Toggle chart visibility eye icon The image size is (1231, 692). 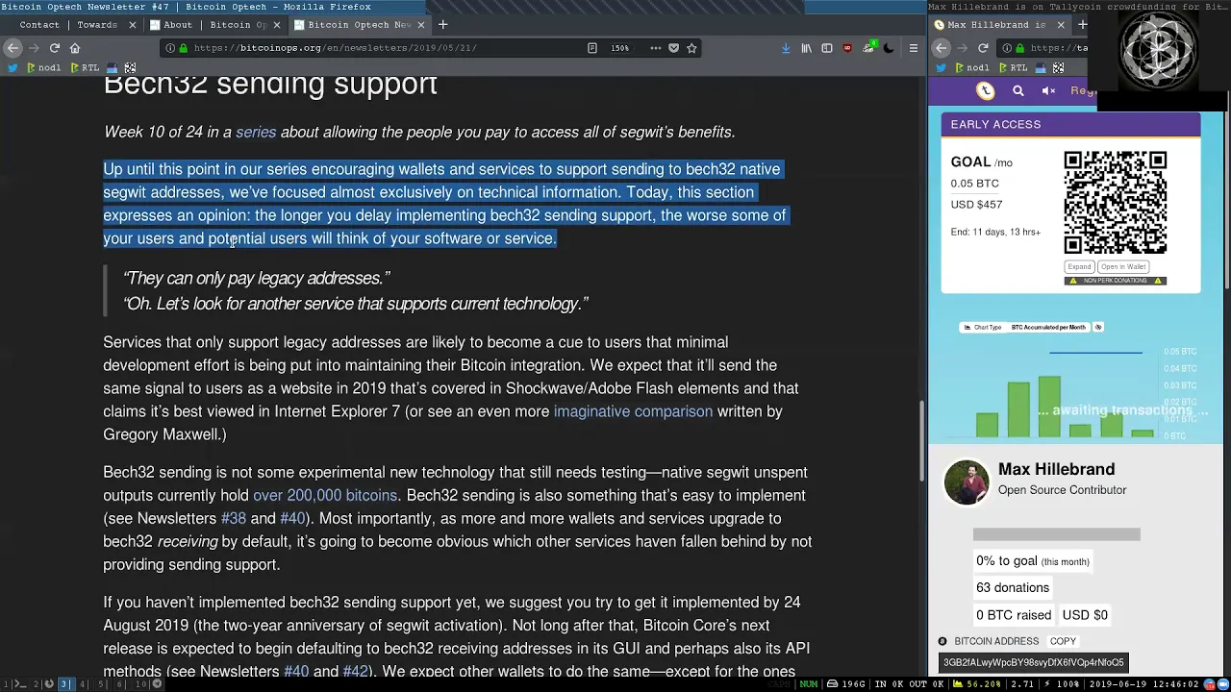[1098, 327]
